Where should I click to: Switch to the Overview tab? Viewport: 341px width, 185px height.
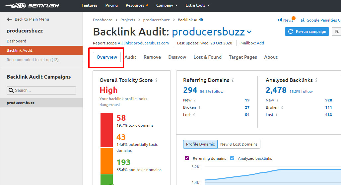click(x=107, y=57)
